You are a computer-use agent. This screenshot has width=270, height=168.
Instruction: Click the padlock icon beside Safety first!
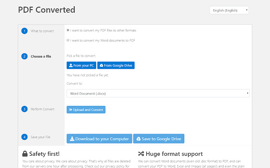tap(25, 154)
